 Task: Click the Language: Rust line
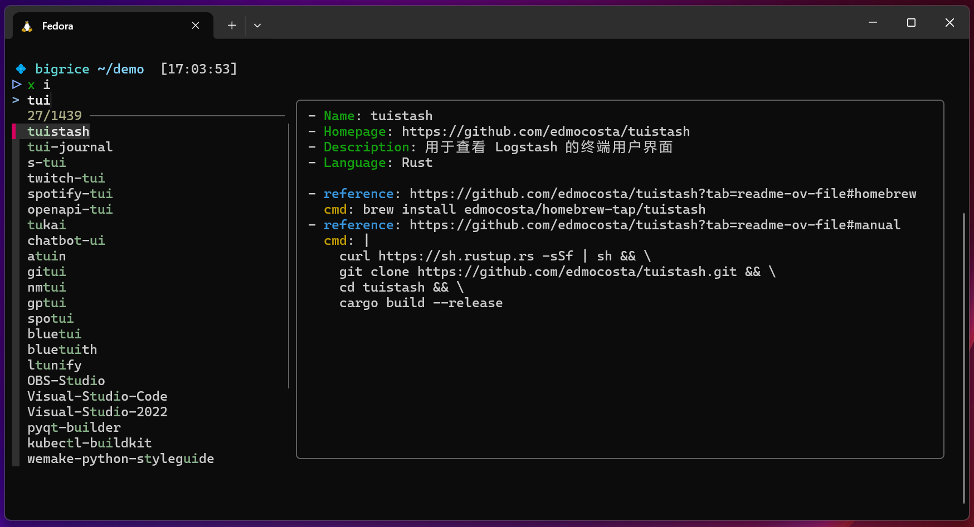coord(371,162)
